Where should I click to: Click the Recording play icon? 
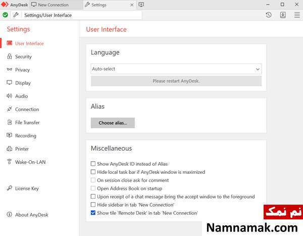9,135
